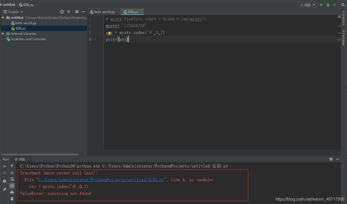This screenshot has width=347, height=204.
Task: Hide the Run tool window
Action: pyautogui.click(x=338, y=159)
